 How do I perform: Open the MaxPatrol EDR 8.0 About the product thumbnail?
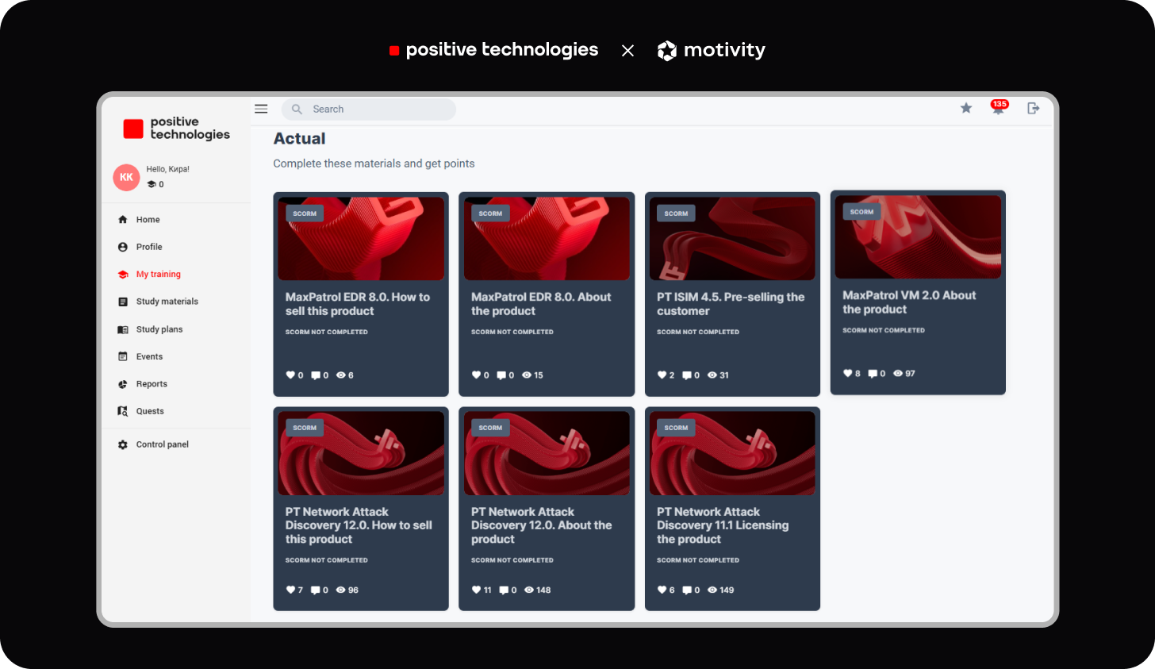[x=547, y=239]
